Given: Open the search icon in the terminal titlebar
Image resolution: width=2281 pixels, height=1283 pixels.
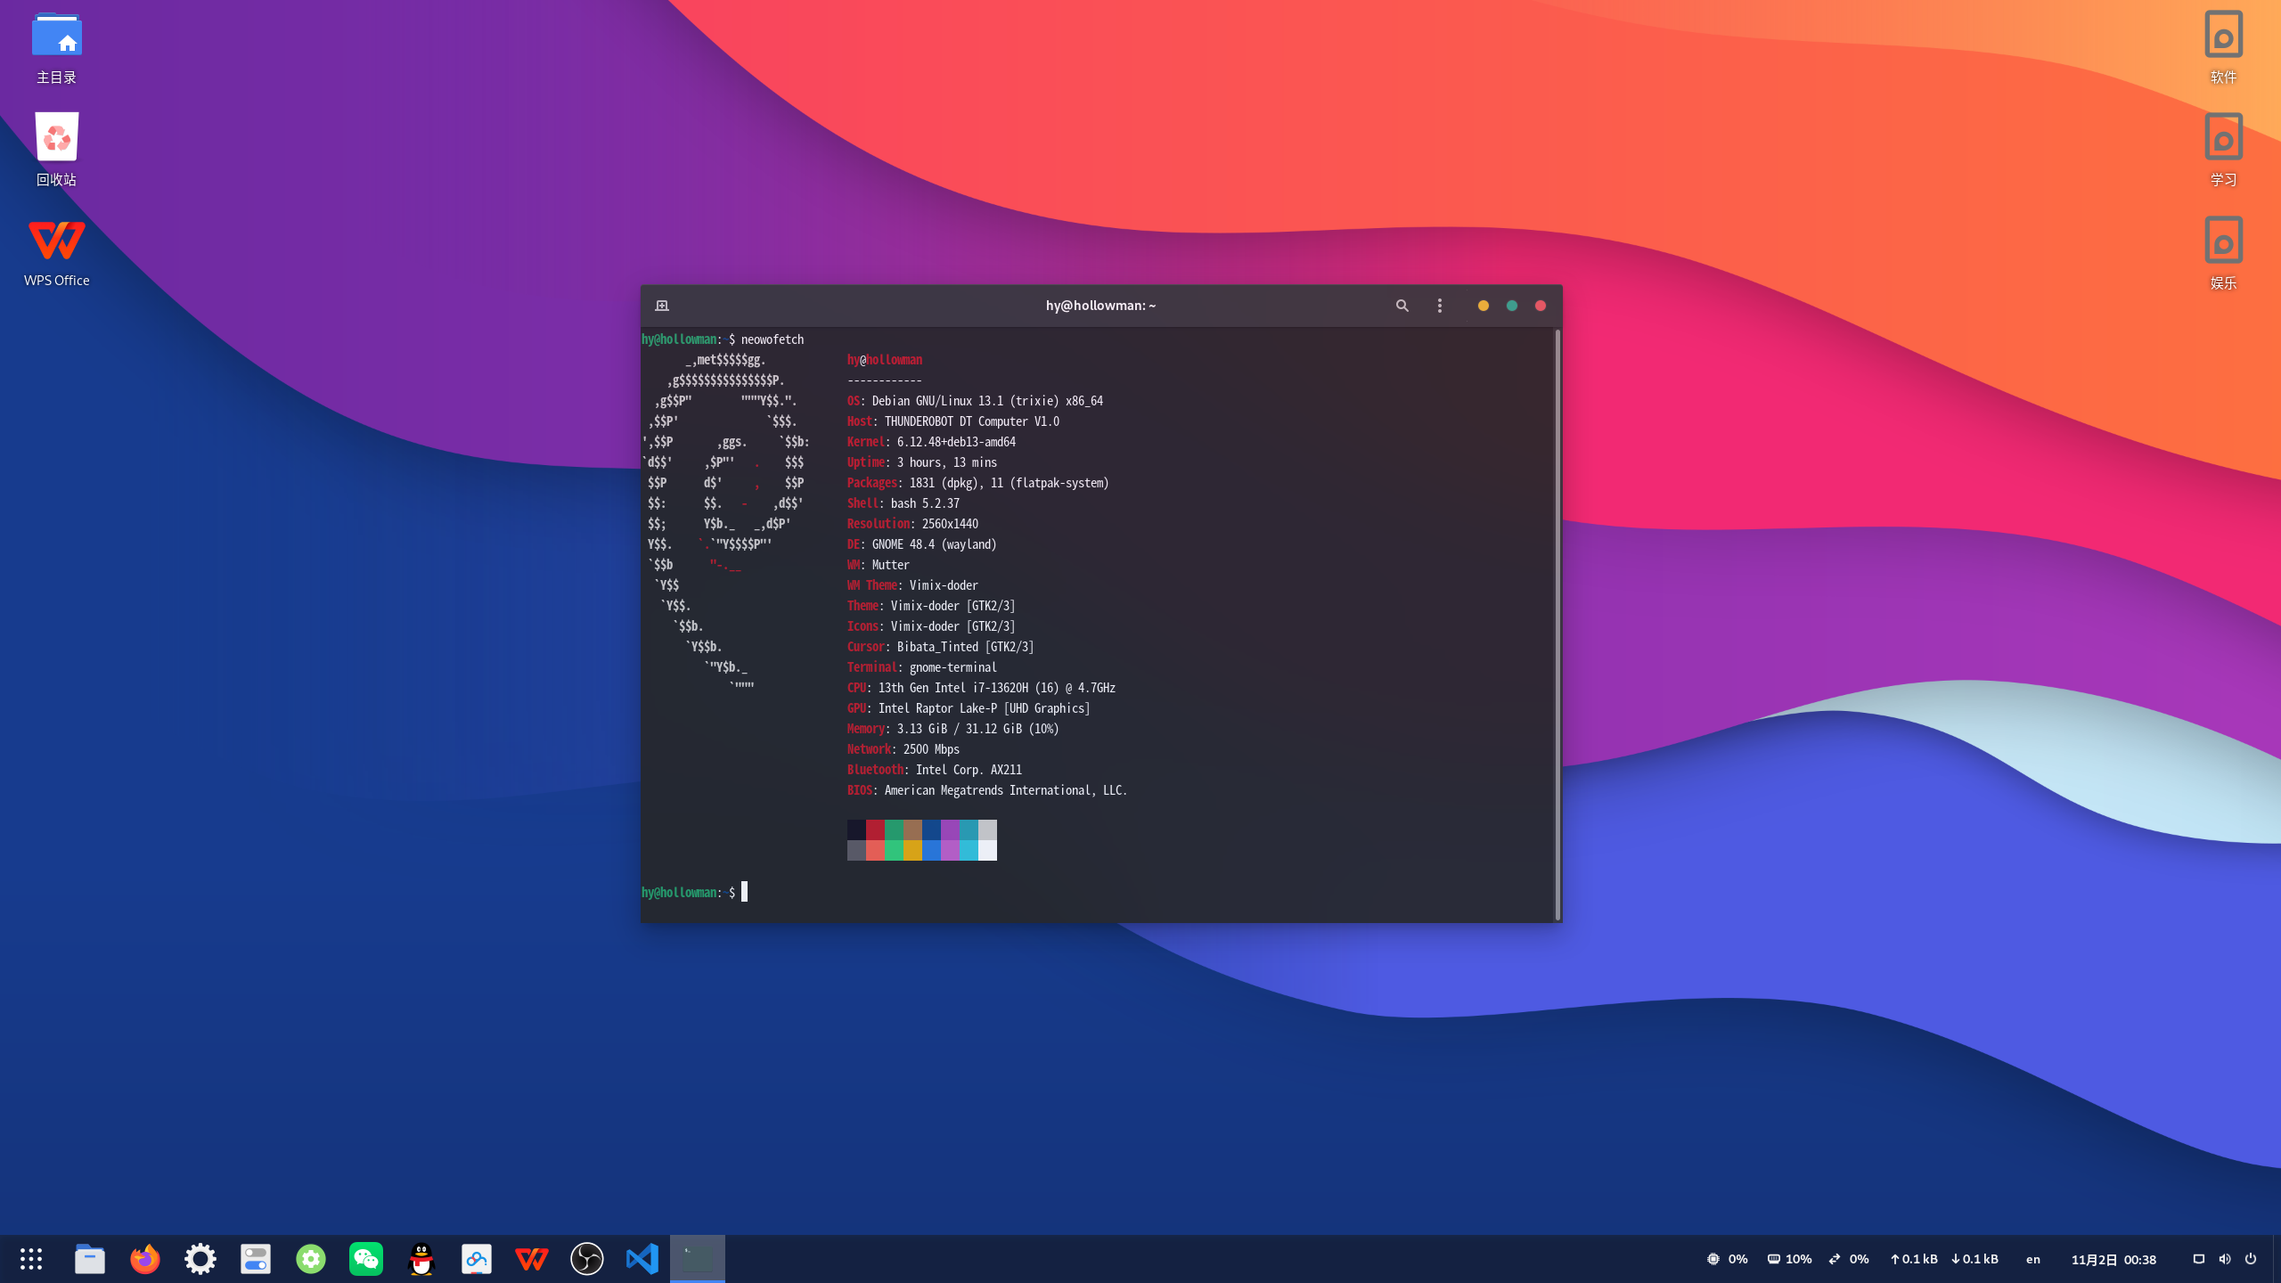Looking at the screenshot, I should [x=1401, y=305].
